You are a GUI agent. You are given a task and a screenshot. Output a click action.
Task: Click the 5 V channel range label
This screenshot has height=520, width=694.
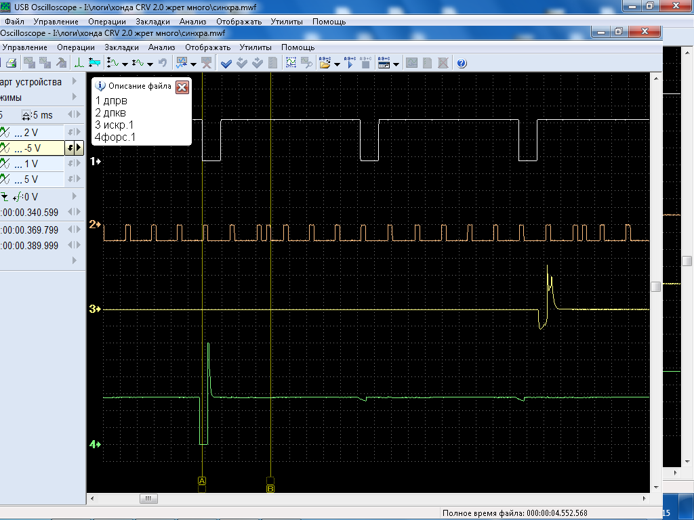click(x=31, y=179)
